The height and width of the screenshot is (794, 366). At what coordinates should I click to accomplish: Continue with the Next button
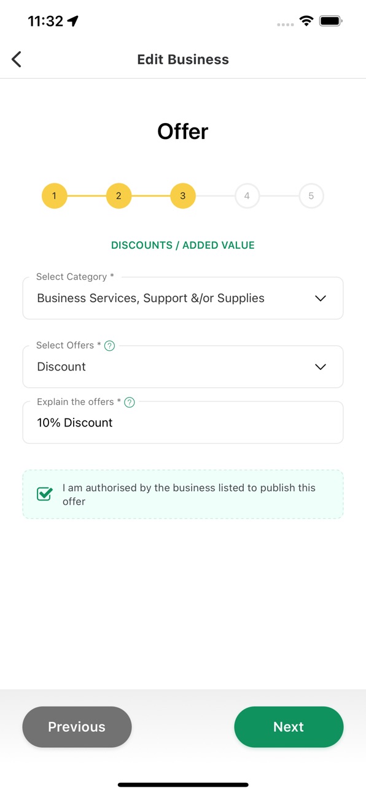(x=289, y=727)
